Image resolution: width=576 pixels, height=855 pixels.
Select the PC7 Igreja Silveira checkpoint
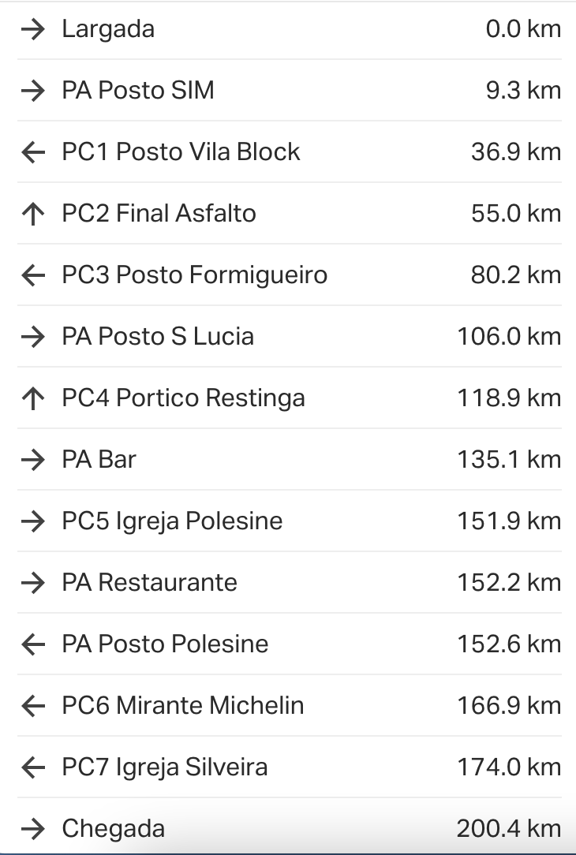tap(164, 767)
